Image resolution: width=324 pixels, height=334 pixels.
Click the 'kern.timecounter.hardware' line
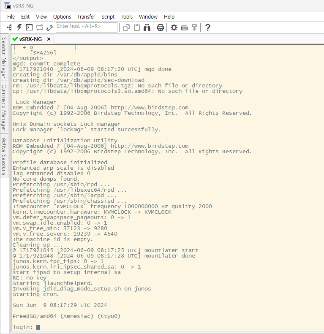tap(92, 212)
